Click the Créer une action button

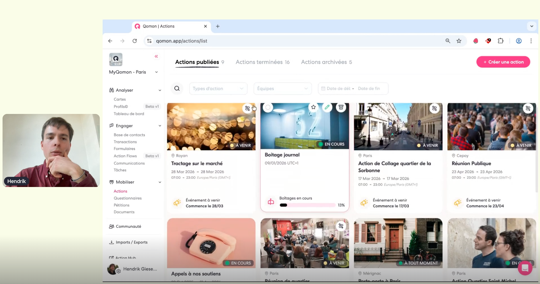(x=503, y=62)
